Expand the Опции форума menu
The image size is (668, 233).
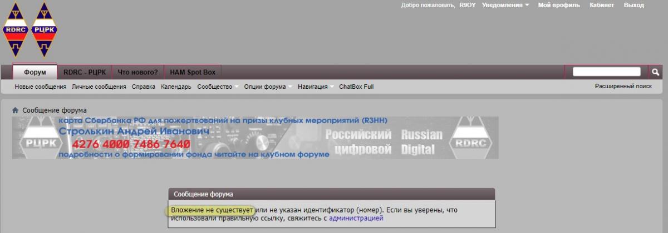267,87
